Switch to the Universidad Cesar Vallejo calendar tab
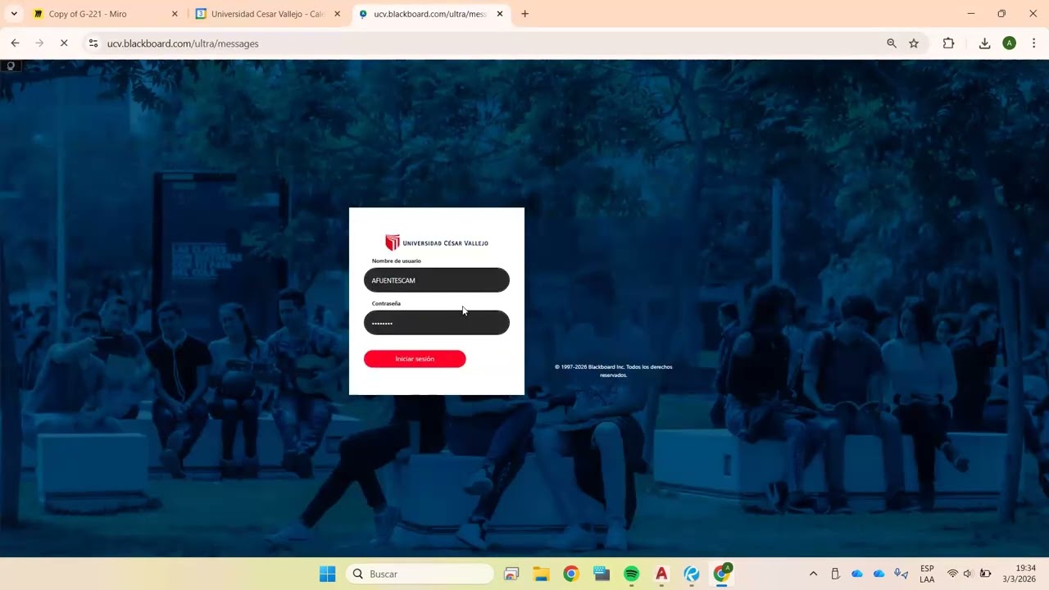 tap(268, 14)
